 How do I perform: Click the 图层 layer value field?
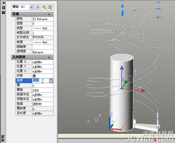(43, 24)
